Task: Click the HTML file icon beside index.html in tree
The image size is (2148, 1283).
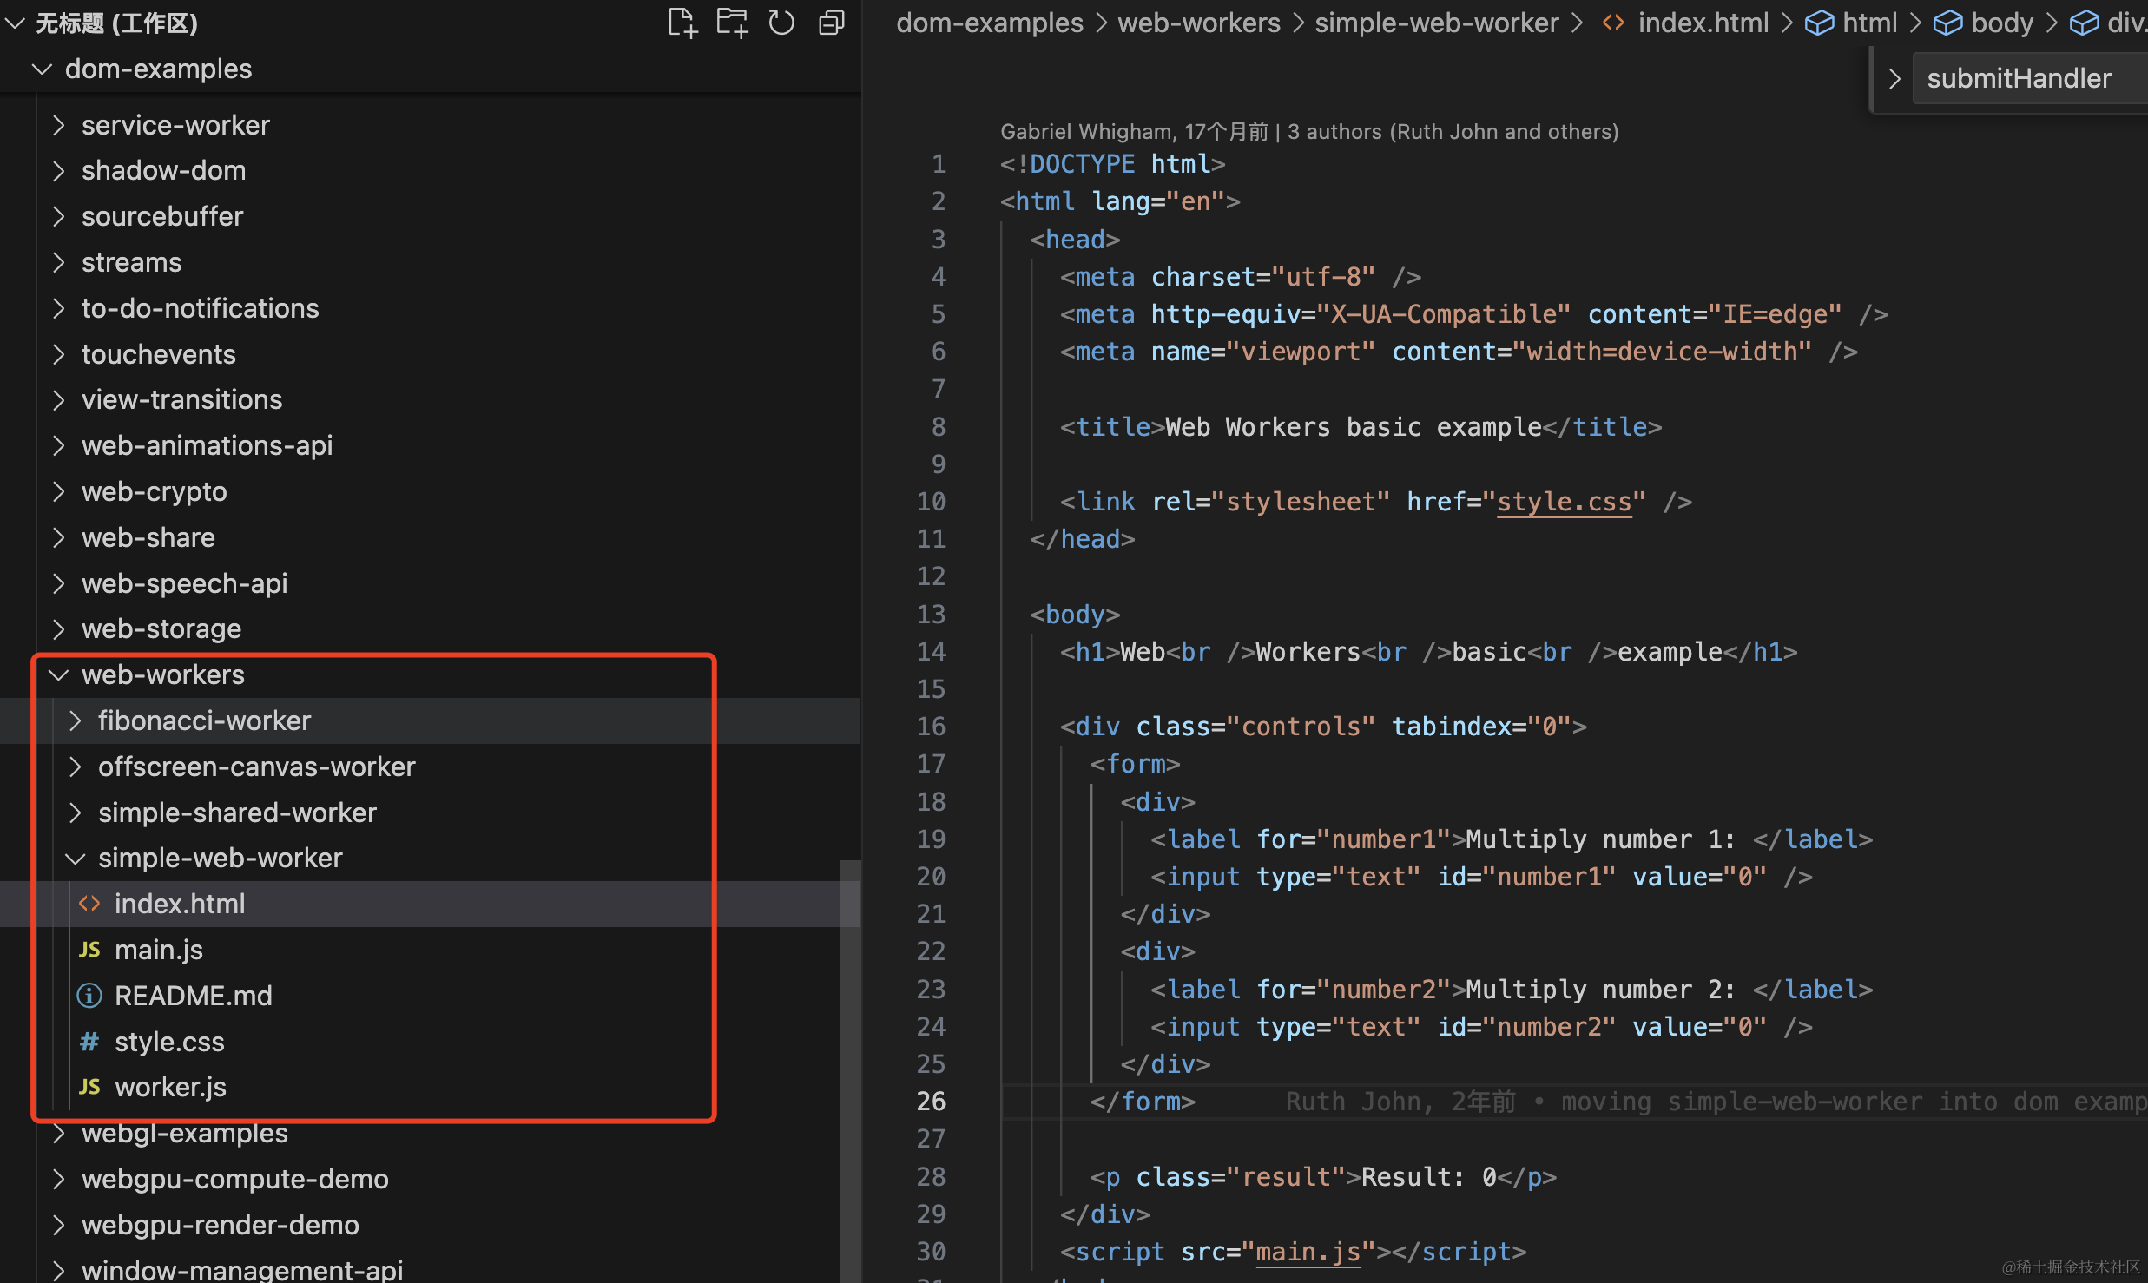Action: 89,904
